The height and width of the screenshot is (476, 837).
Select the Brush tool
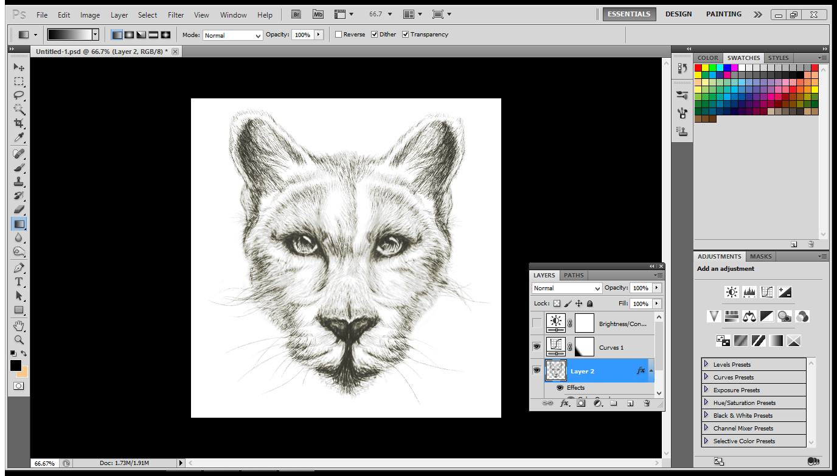coord(19,168)
